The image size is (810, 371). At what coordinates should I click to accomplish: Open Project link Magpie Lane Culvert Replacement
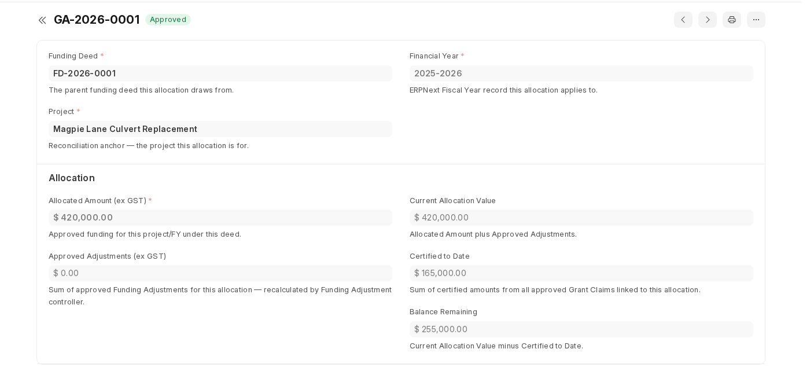click(125, 129)
